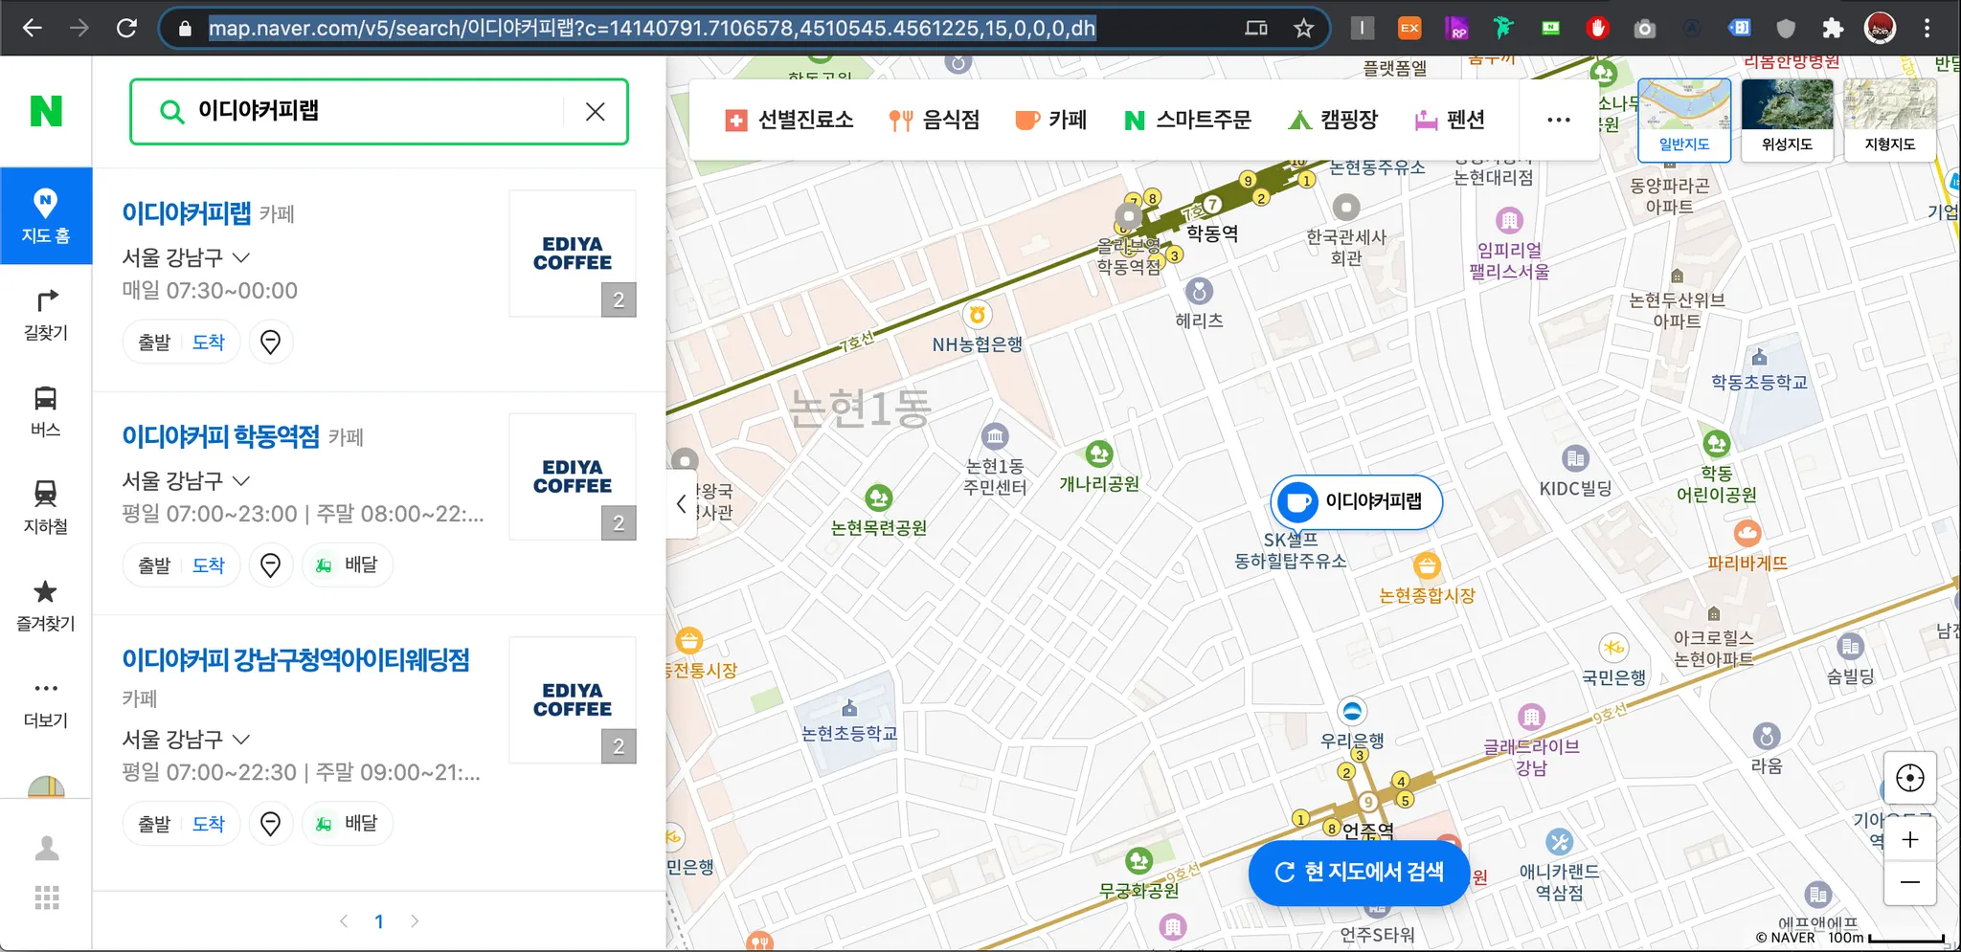Click the 강남구청역아이티웨딩점 location pin icon
The width and height of the screenshot is (1961, 952).
(x=271, y=824)
